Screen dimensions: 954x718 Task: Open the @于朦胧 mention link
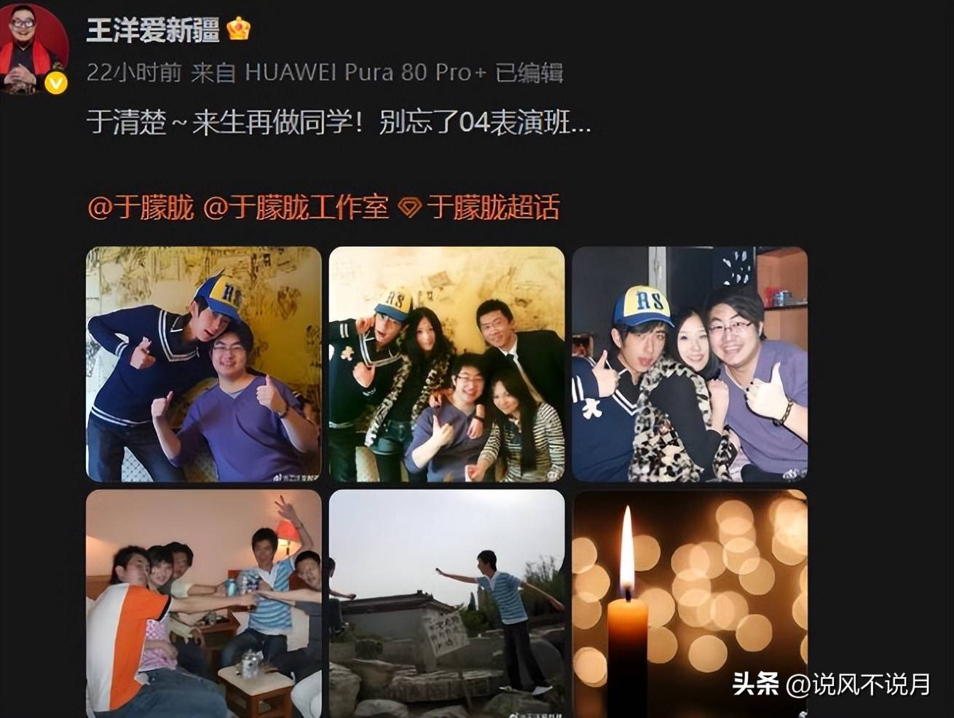(141, 208)
